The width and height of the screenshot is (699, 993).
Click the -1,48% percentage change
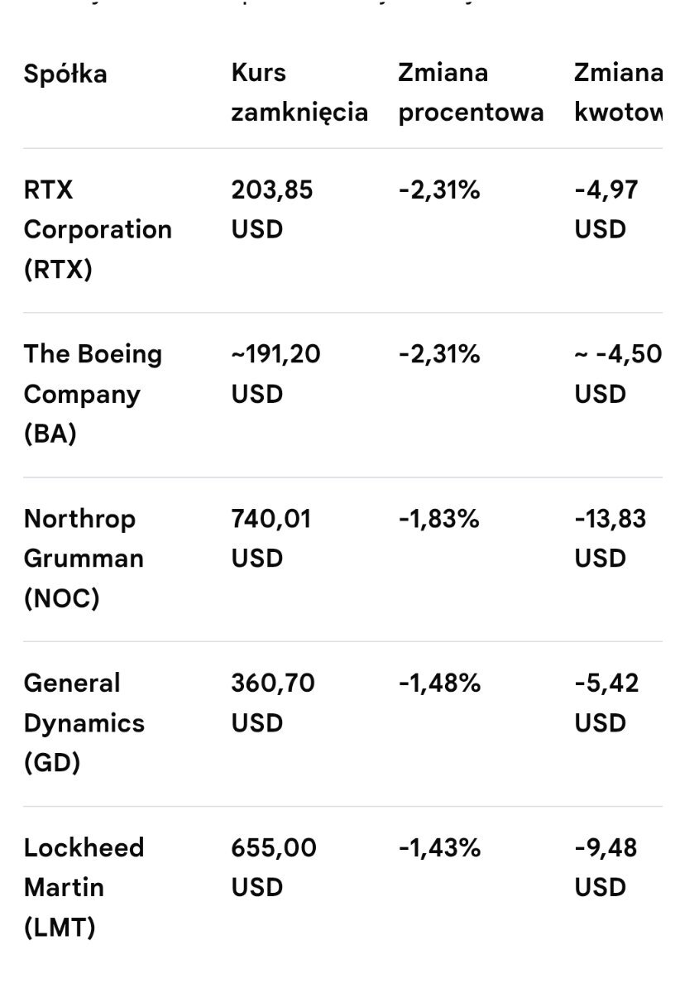coord(439,684)
